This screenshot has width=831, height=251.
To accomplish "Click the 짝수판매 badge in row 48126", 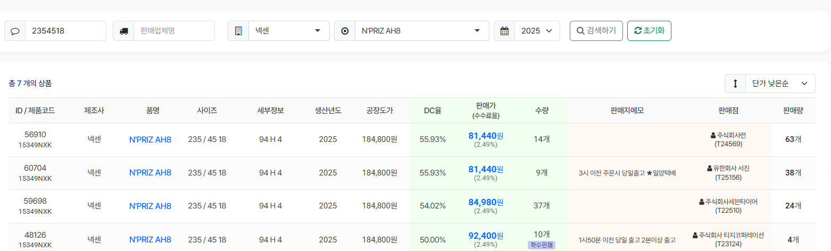I will click(x=542, y=245).
